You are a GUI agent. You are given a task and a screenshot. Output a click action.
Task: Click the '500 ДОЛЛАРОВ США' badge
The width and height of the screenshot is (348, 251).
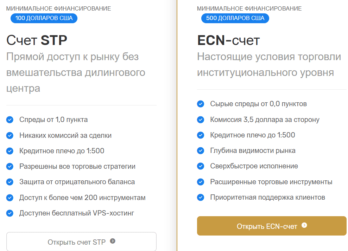pos(235,18)
